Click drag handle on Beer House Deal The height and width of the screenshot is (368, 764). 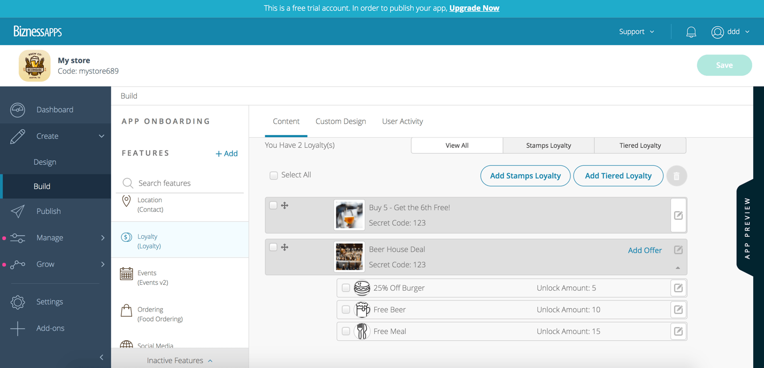[x=284, y=247]
